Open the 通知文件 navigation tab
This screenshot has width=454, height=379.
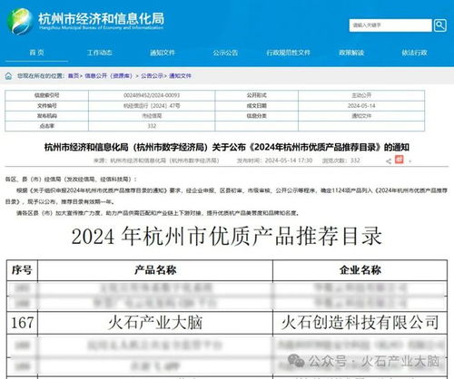pyautogui.click(x=163, y=53)
